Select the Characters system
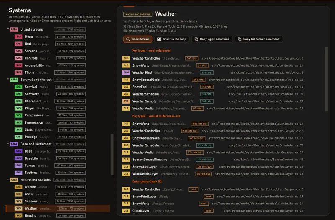 click(58, 101)
